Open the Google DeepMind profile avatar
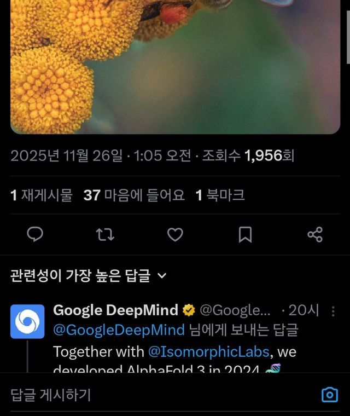The width and height of the screenshot is (350, 416). pos(27,321)
